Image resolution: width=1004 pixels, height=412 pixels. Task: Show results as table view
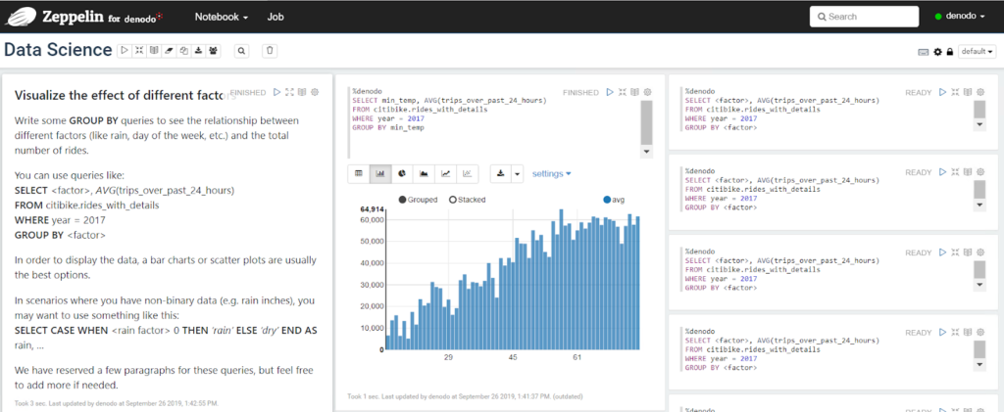[x=359, y=173]
